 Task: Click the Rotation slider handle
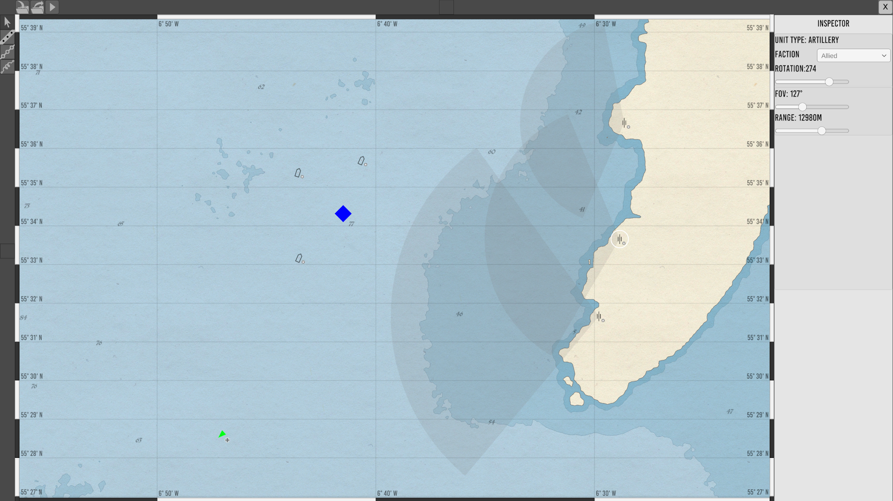point(829,82)
